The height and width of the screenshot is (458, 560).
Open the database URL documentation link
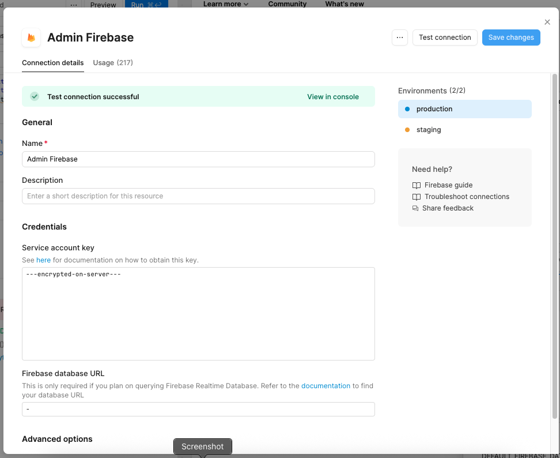(x=326, y=386)
